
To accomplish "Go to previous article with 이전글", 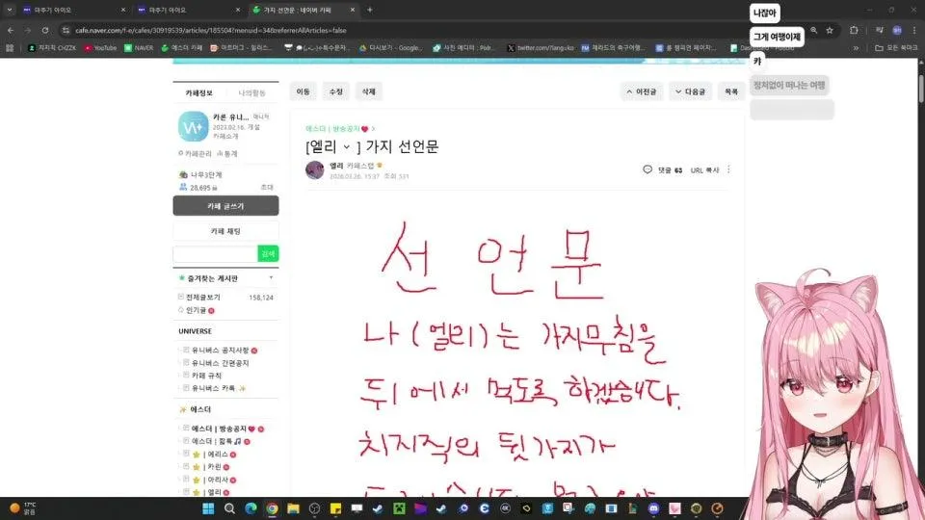I will coord(642,91).
